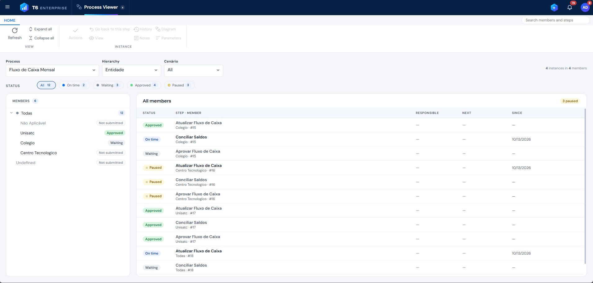Click the Actions checkmark button
This screenshot has width=593, height=283.
point(75,33)
